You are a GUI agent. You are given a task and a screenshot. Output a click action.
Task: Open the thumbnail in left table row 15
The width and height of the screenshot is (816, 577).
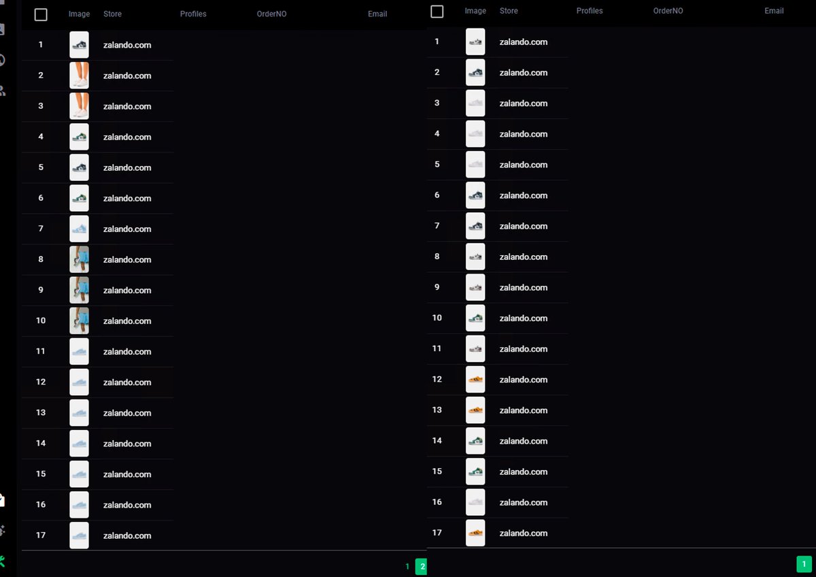(x=79, y=474)
